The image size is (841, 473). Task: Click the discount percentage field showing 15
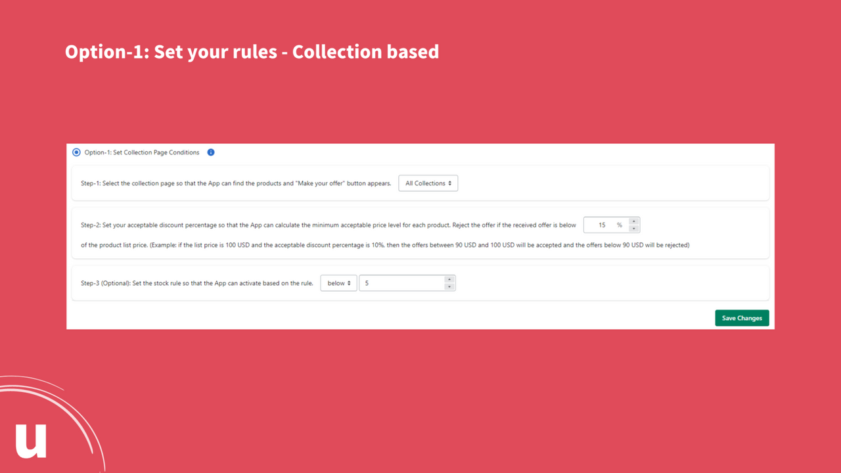coord(606,225)
